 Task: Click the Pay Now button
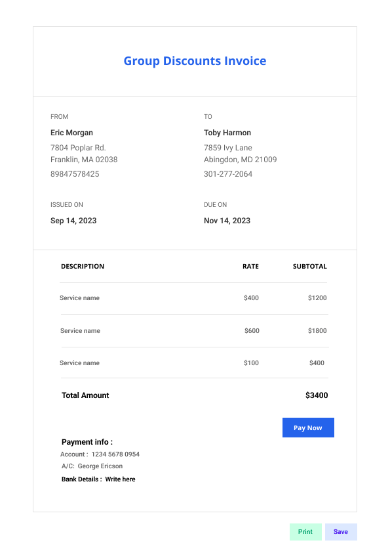308,428
